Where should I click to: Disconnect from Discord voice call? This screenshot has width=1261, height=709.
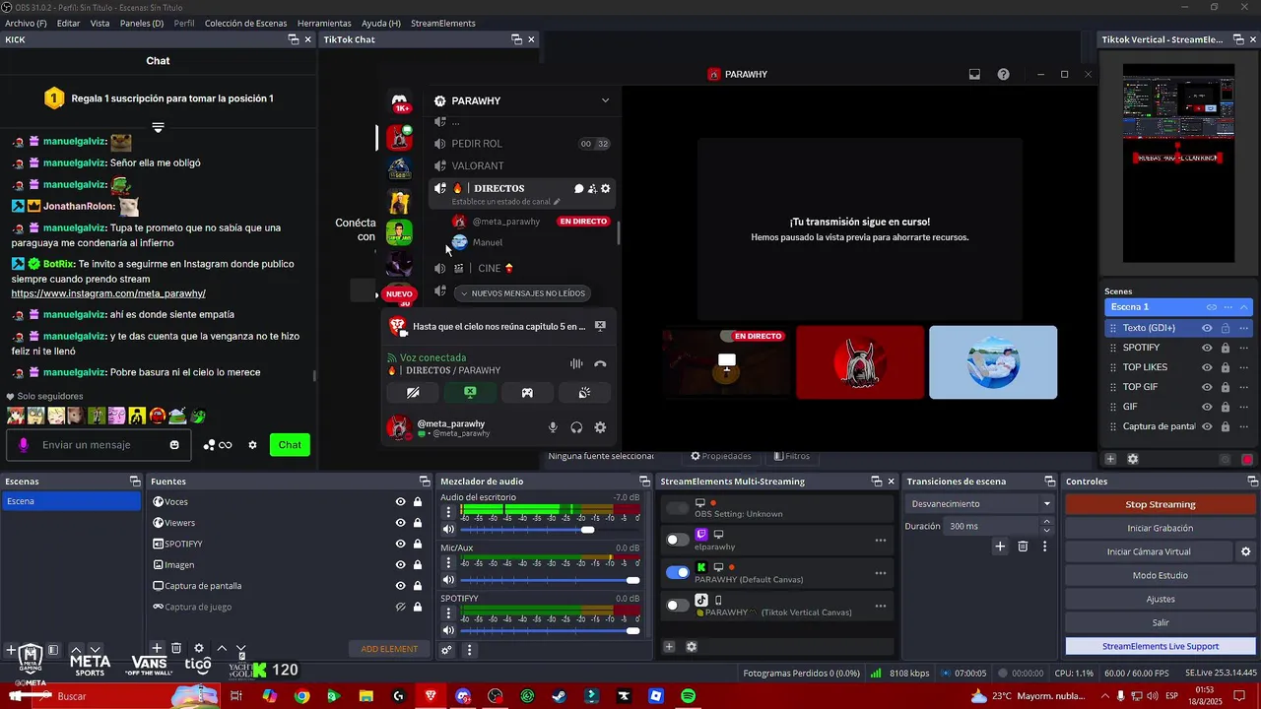(x=600, y=363)
